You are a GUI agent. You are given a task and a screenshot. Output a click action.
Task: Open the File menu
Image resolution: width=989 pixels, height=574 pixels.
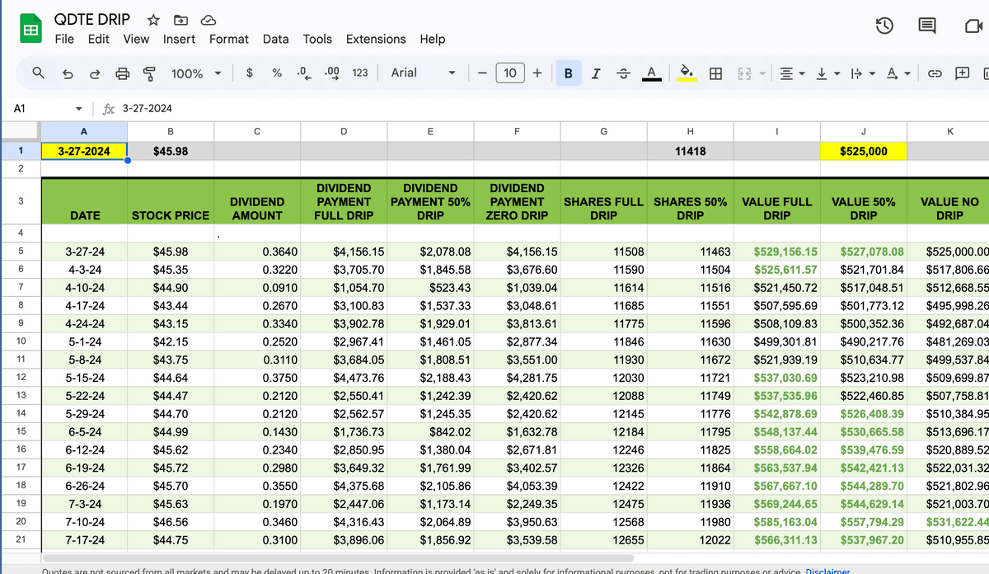pos(63,39)
